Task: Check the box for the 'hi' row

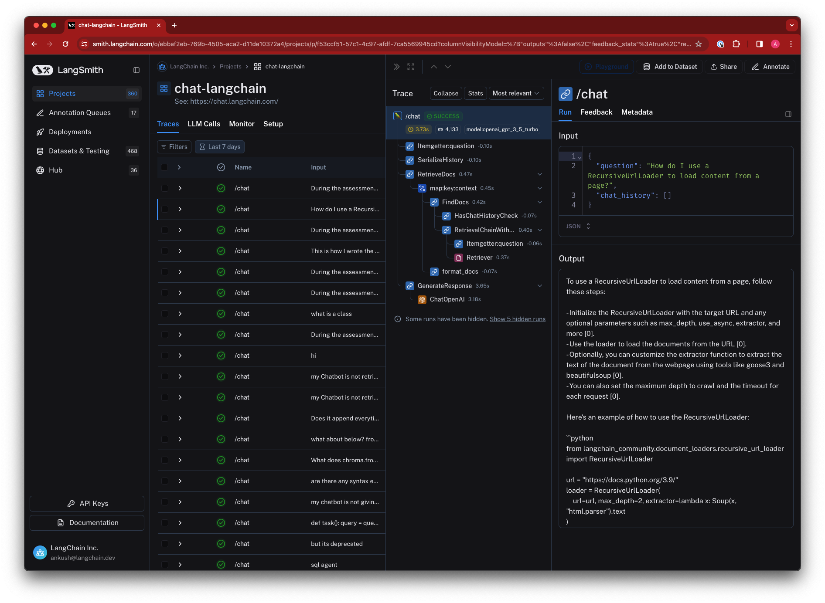Action: [x=165, y=356]
